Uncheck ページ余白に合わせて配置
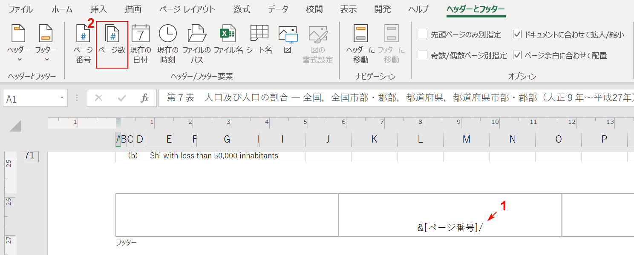Screen dimensions: 634x255 point(517,55)
